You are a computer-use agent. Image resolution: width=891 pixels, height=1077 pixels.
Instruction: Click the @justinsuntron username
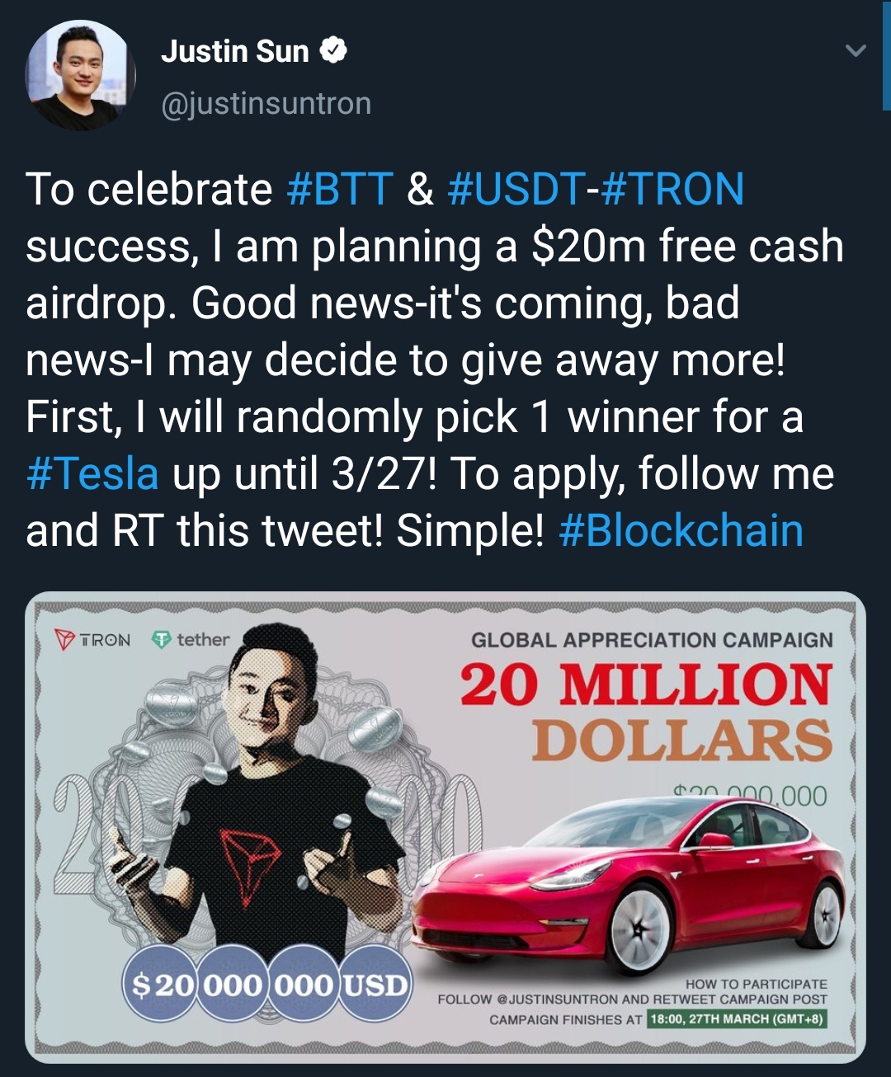(x=264, y=105)
